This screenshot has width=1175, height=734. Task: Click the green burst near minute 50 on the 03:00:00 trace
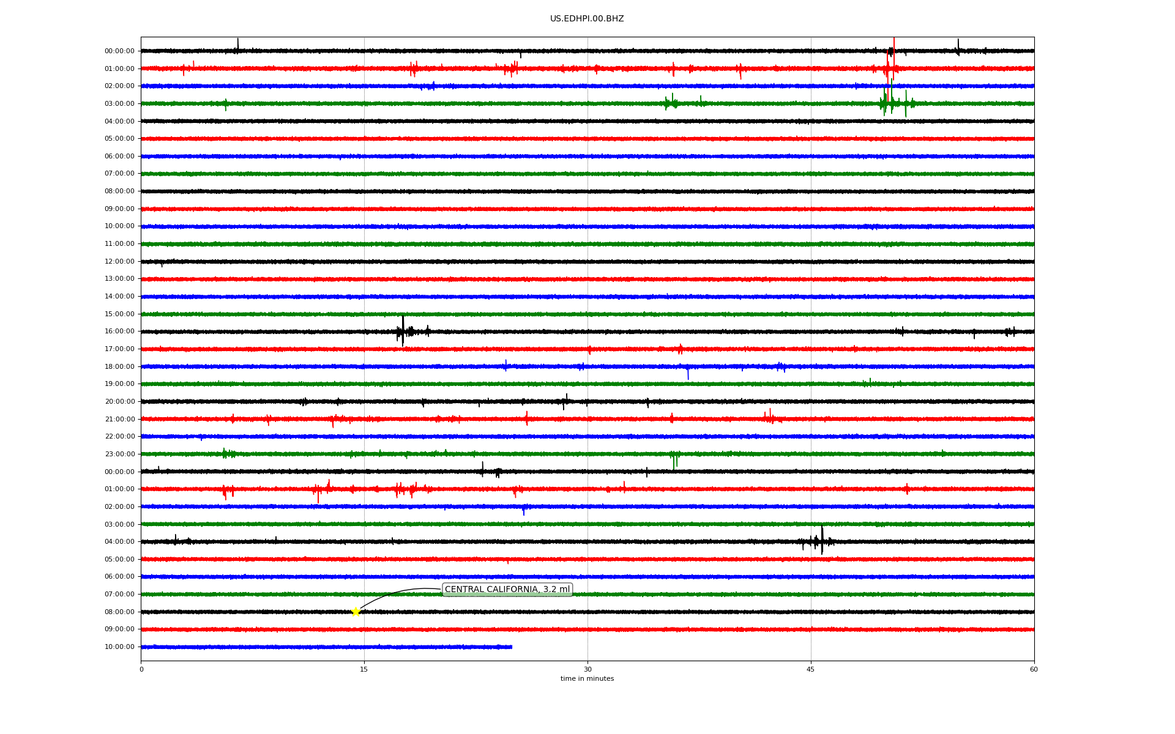886,103
